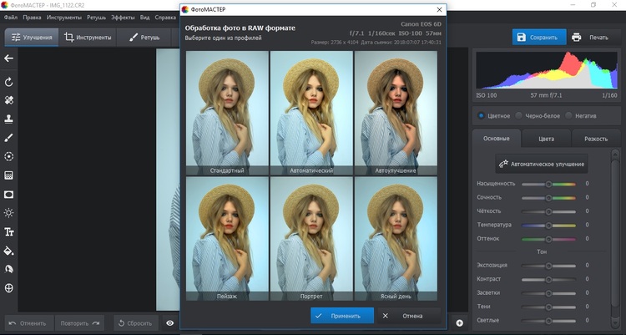The height and width of the screenshot is (335, 626).
Task: Select the healing bandage tool icon
Action: [9, 100]
